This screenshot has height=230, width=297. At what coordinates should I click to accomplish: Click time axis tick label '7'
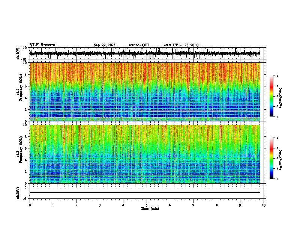click(x=193, y=205)
